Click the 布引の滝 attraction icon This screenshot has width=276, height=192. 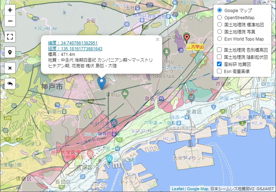click(114, 123)
